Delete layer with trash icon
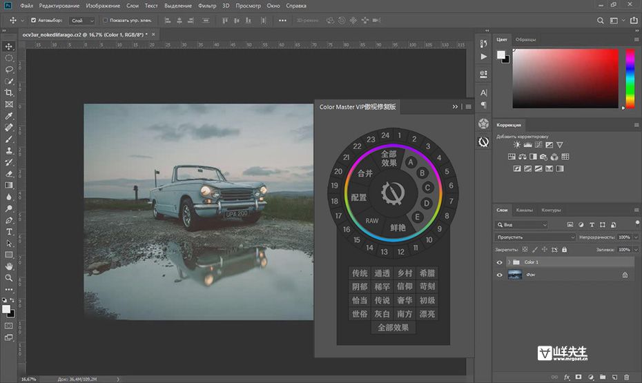This screenshot has height=383, width=642. [x=627, y=377]
